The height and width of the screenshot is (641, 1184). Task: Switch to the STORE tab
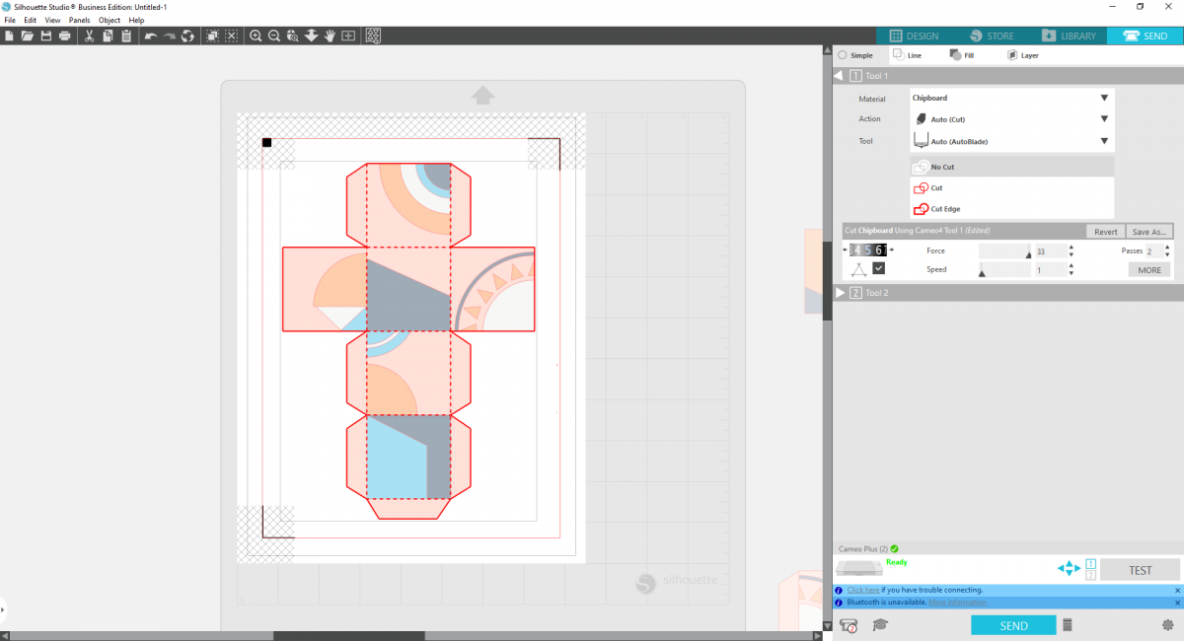tap(992, 36)
